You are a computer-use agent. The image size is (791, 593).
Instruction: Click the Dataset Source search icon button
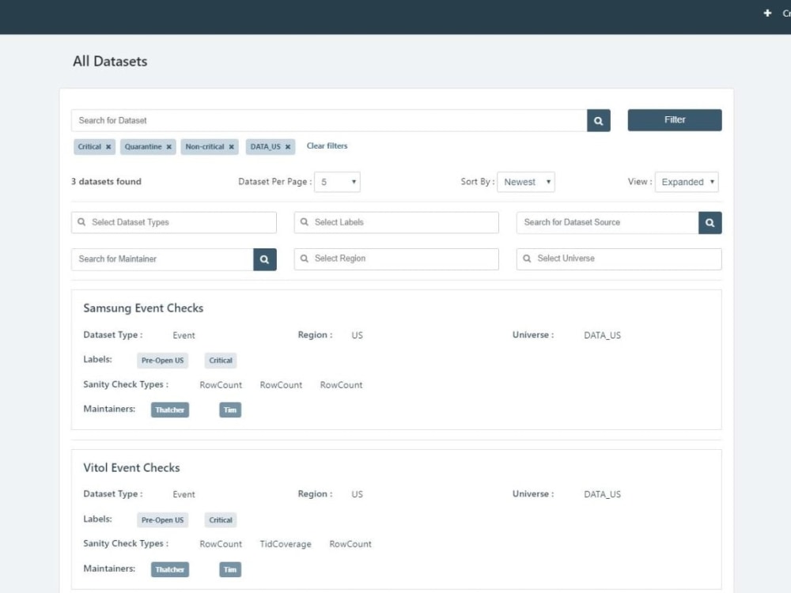coord(710,222)
